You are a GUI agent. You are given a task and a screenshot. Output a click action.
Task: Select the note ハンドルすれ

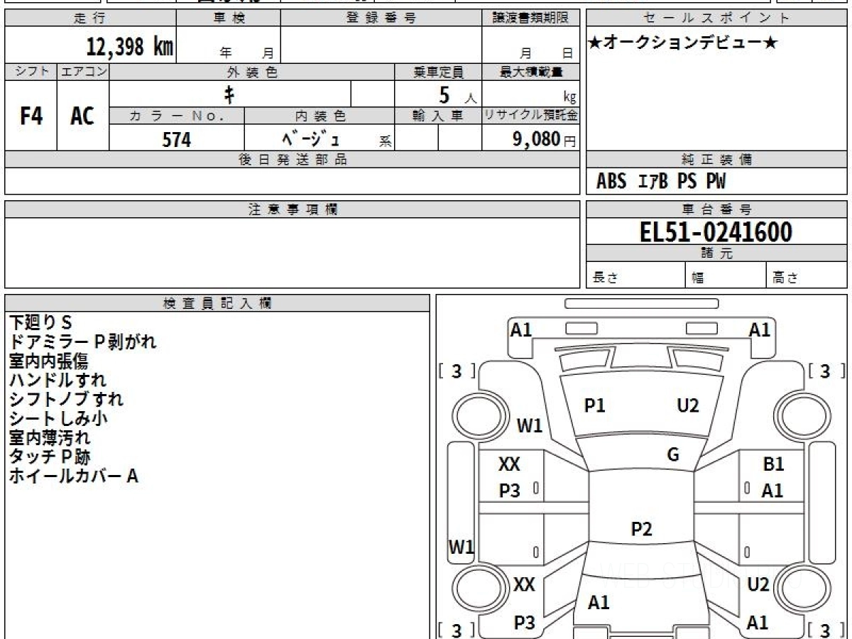58,381
